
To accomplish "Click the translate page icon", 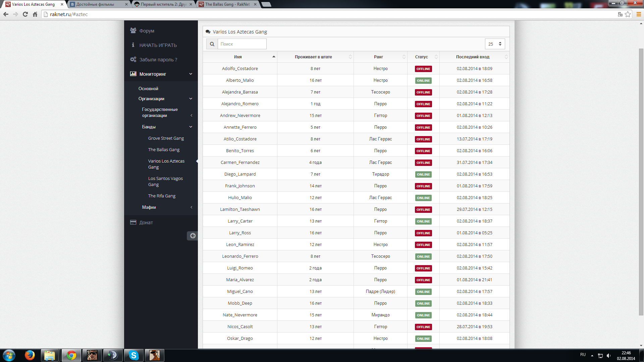I will click(620, 14).
